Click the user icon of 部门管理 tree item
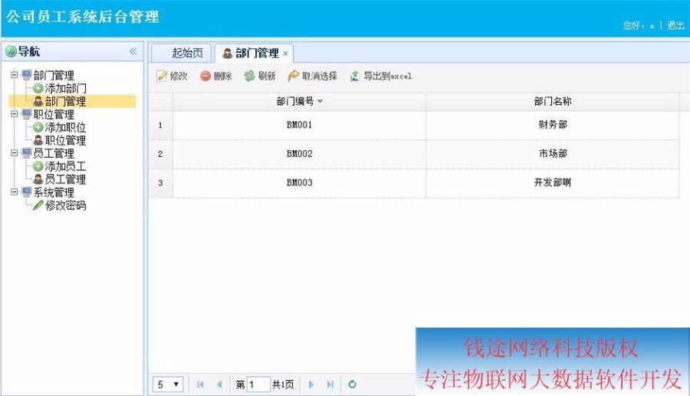The width and height of the screenshot is (690, 396). (x=38, y=101)
